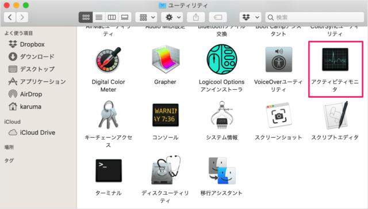Click the タグ sidebar section header

point(9,160)
